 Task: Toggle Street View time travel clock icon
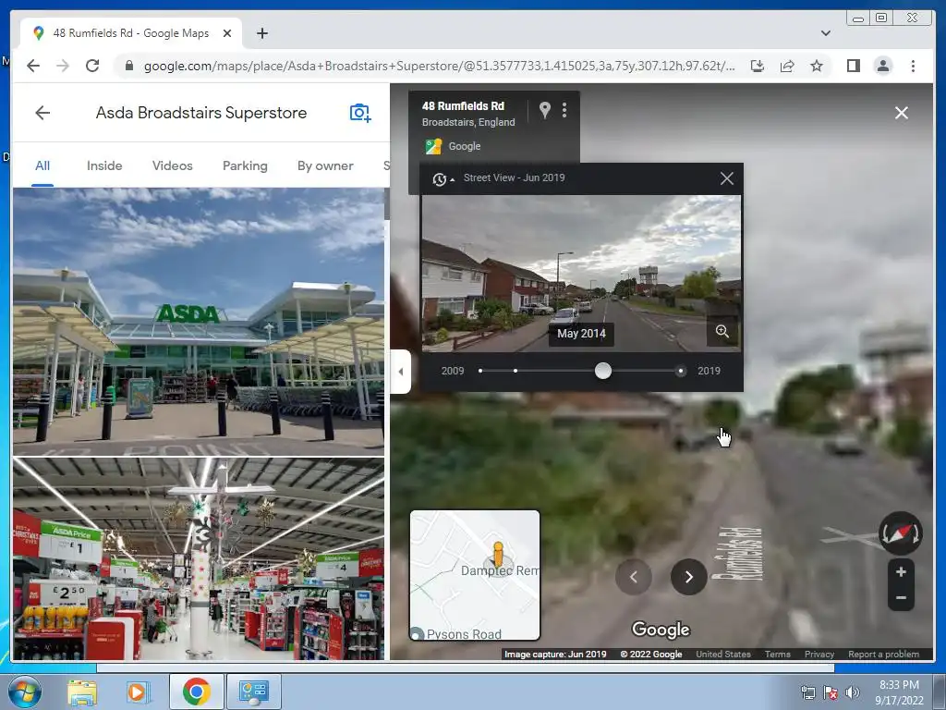pos(443,178)
